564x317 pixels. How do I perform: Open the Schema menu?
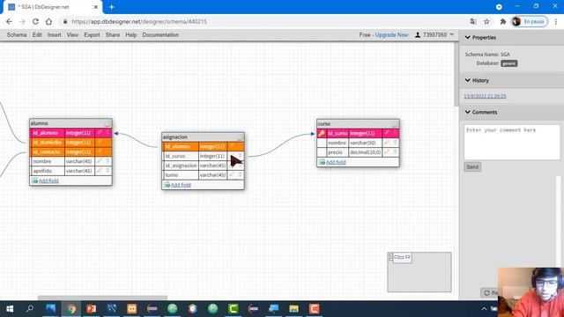coord(17,35)
